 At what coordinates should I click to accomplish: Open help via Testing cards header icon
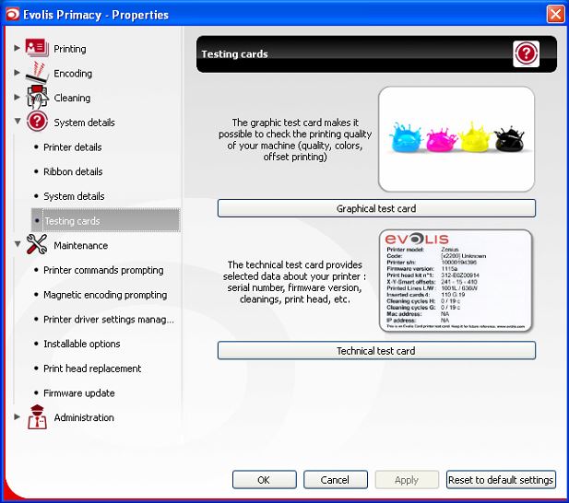click(x=526, y=53)
